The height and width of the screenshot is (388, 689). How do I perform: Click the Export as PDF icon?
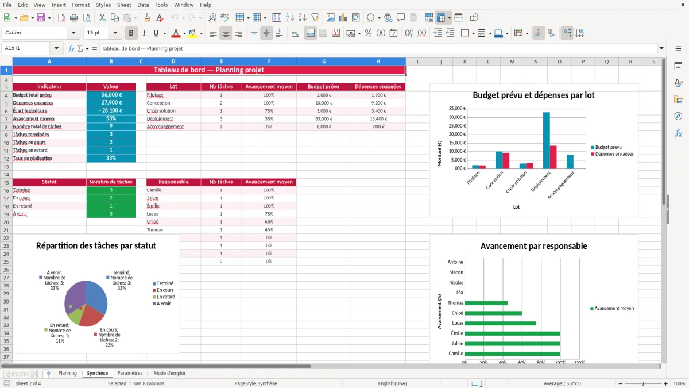click(61, 18)
